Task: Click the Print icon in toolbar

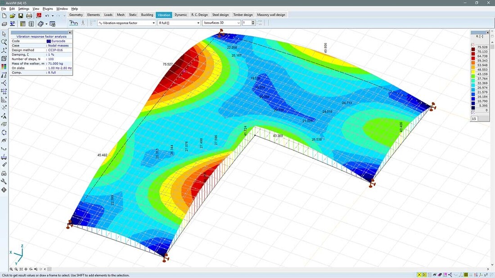Action: (29, 16)
